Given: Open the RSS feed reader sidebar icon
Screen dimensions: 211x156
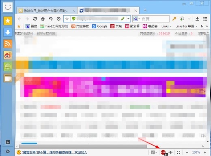Looking at the screenshot, I should click(8, 44).
